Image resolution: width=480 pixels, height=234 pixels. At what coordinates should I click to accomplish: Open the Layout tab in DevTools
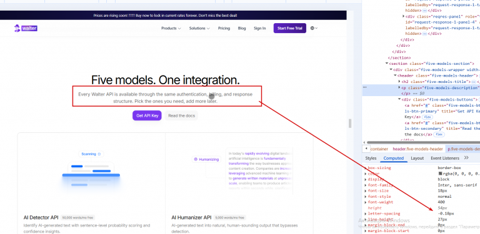417,158
